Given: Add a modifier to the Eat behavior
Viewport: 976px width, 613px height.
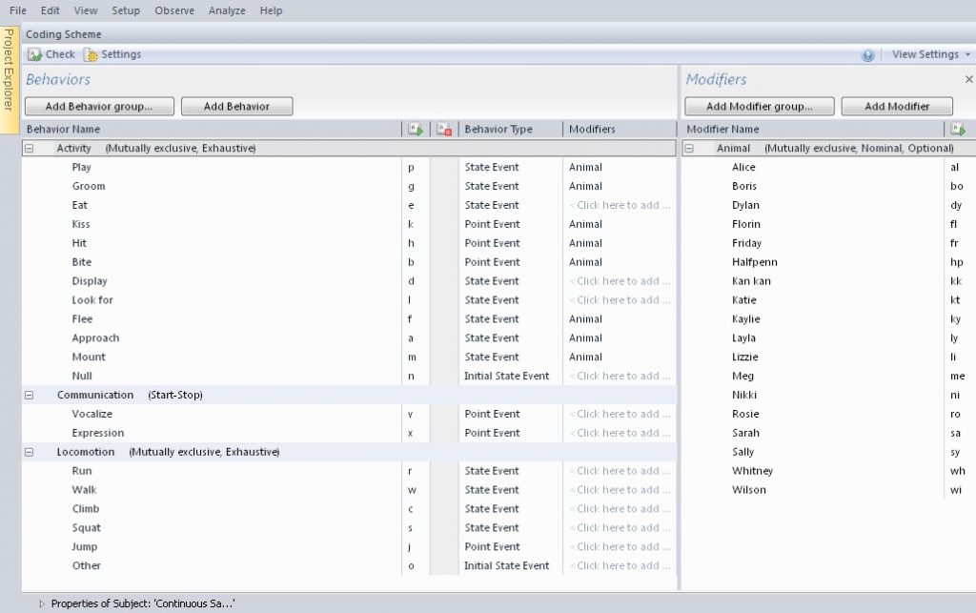Looking at the screenshot, I should coord(620,205).
